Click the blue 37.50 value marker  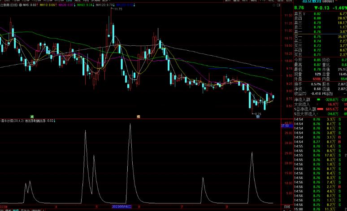point(287,126)
